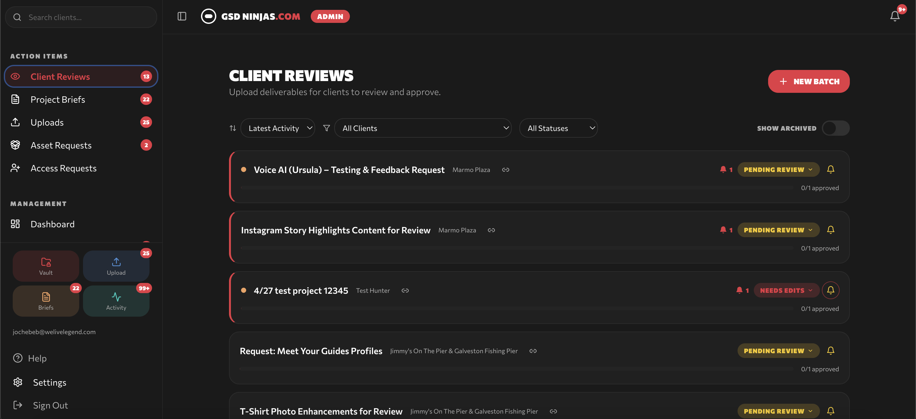Open the Activity shortcut tile
Image resolution: width=916 pixels, height=419 pixels.
point(116,301)
